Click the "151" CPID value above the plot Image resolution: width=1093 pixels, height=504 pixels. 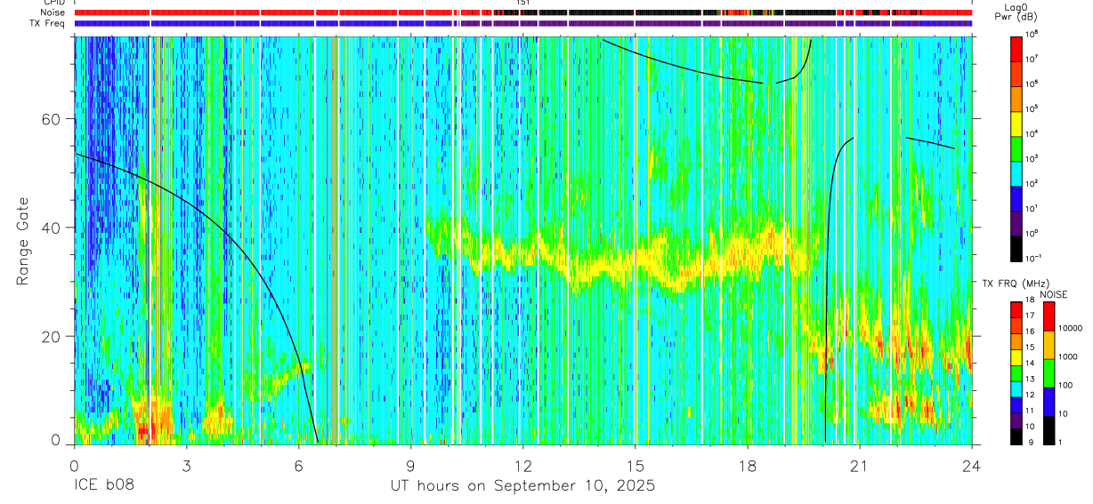(x=523, y=4)
